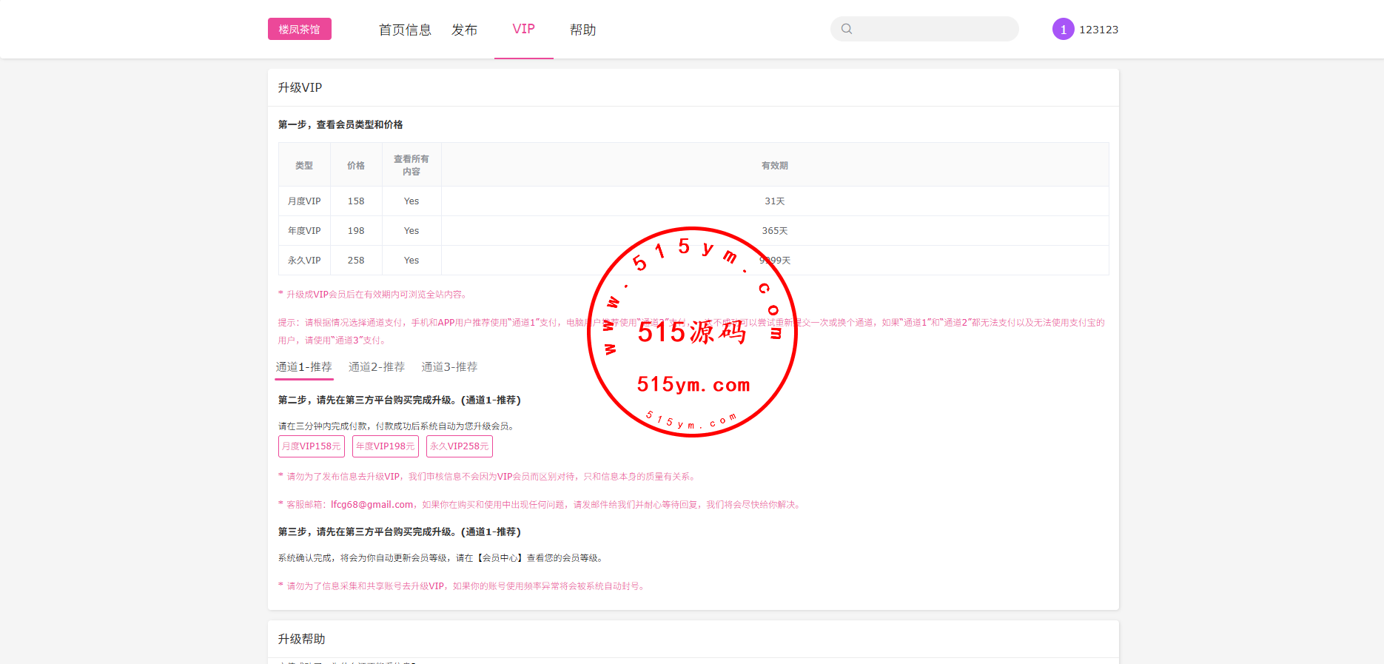Select the VIP navigation tab
The image size is (1384, 664).
coord(523,30)
